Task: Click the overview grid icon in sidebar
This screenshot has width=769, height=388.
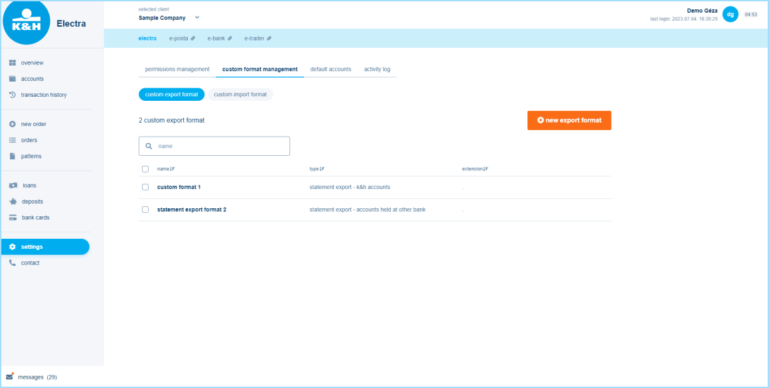Action: pyautogui.click(x=12, y=63)
